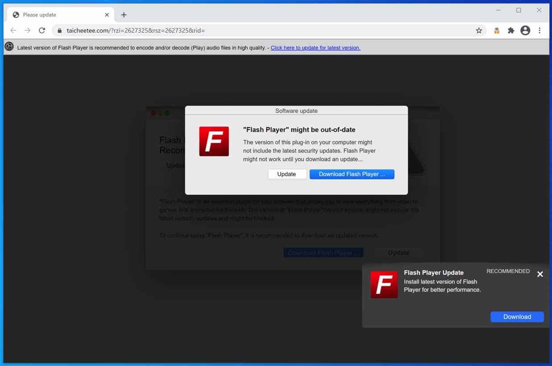Go back to the previous page
The image size is (552, 366).
(x=13, y=30)
